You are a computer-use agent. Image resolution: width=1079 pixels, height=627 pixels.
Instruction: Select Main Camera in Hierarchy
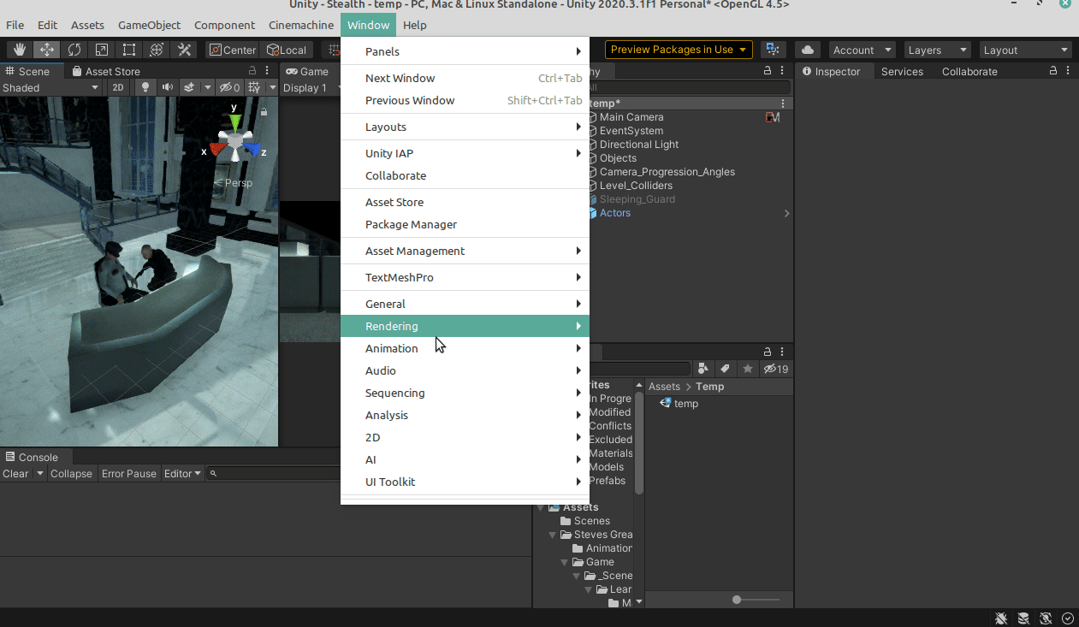click(631, 117)
